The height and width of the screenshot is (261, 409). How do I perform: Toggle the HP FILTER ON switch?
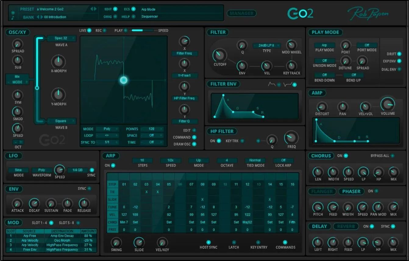219,141
